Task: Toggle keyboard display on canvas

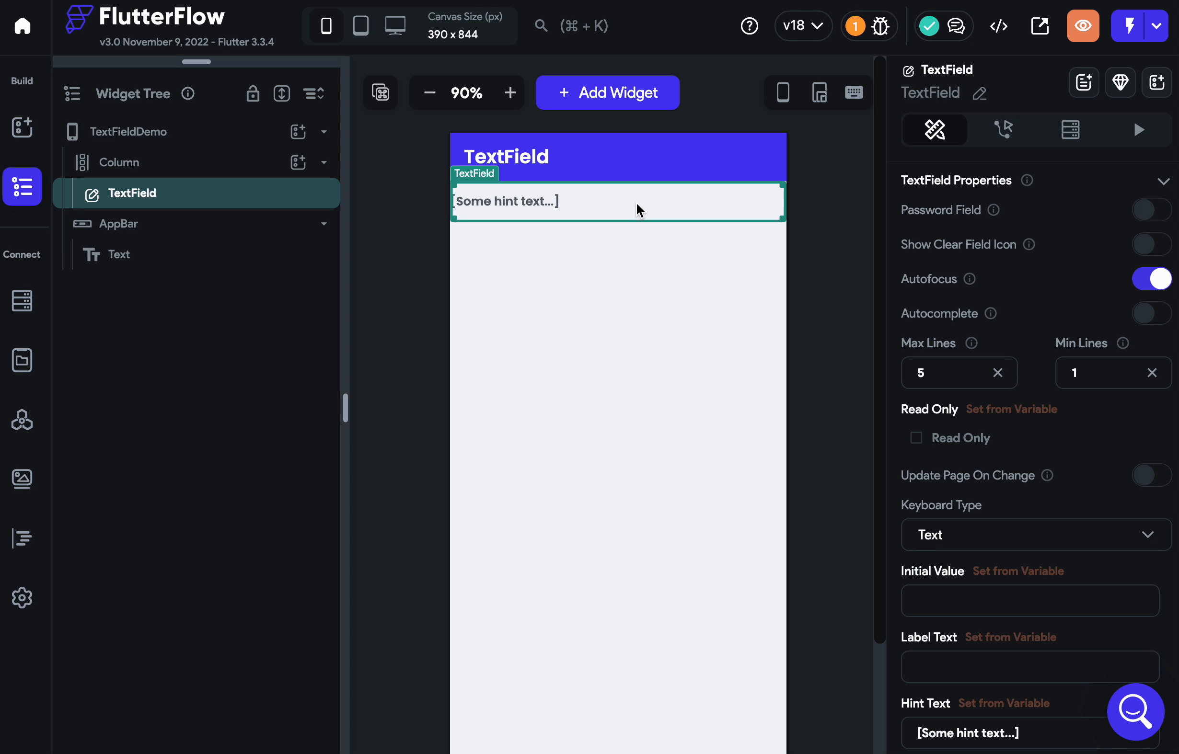Action: click(x=854, y=92)
